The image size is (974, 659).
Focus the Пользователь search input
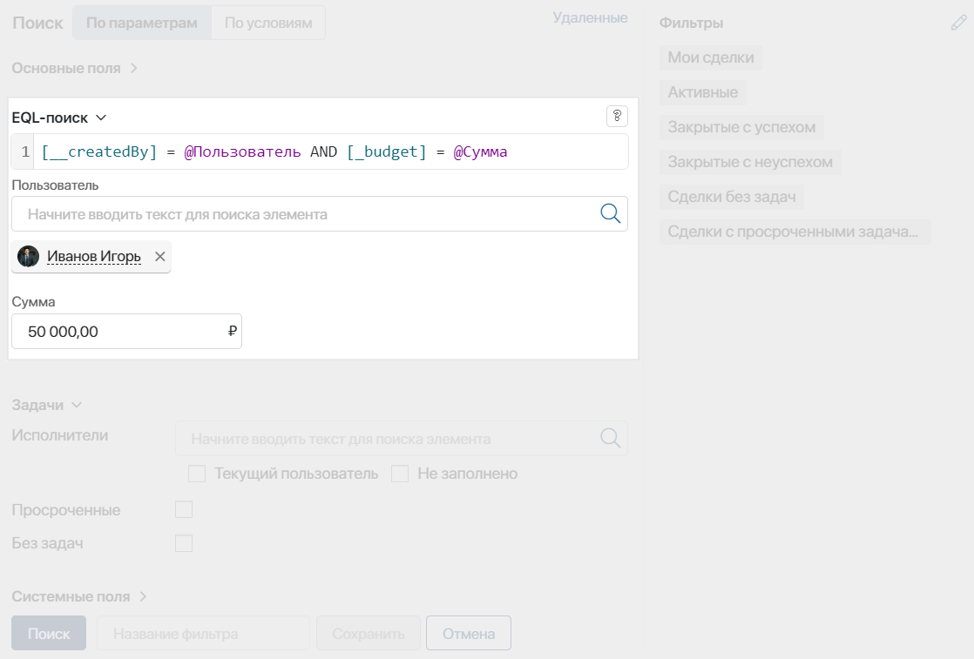319,213
